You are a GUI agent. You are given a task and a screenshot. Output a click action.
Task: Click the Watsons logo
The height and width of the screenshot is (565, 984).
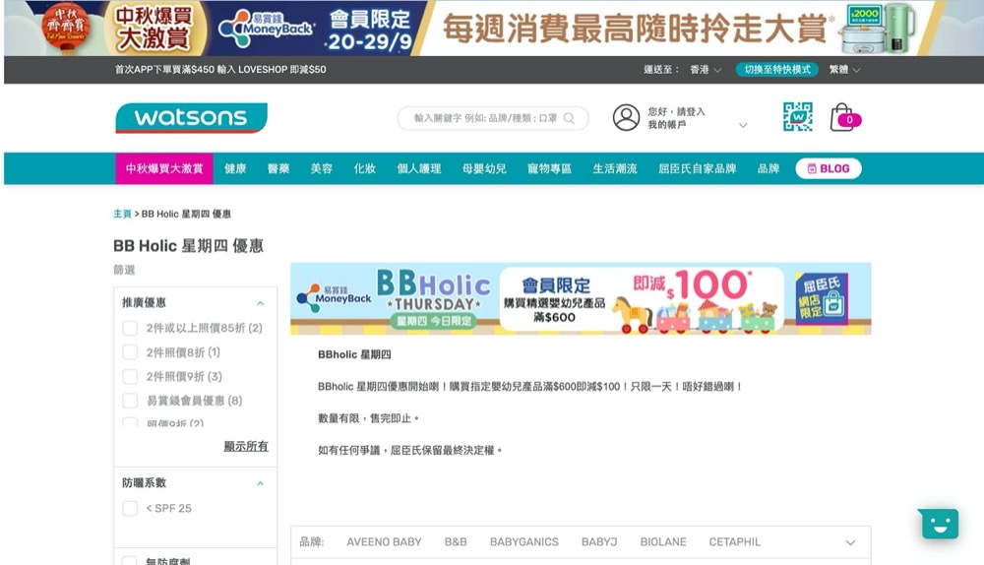[x=192, y=118]
